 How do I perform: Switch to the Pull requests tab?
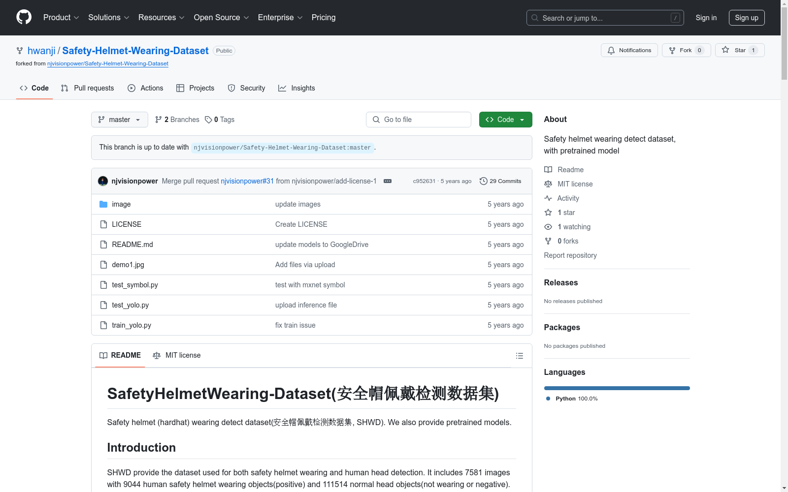coord(88,88)
